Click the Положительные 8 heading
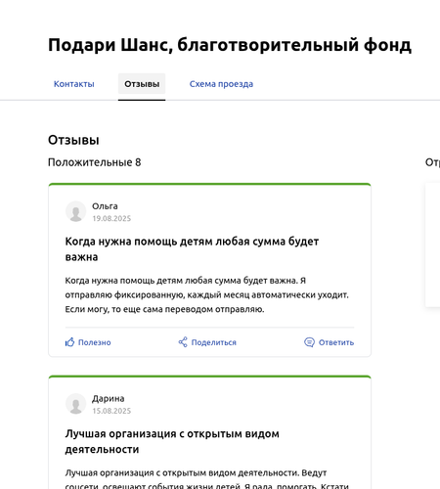 (95, 162)
